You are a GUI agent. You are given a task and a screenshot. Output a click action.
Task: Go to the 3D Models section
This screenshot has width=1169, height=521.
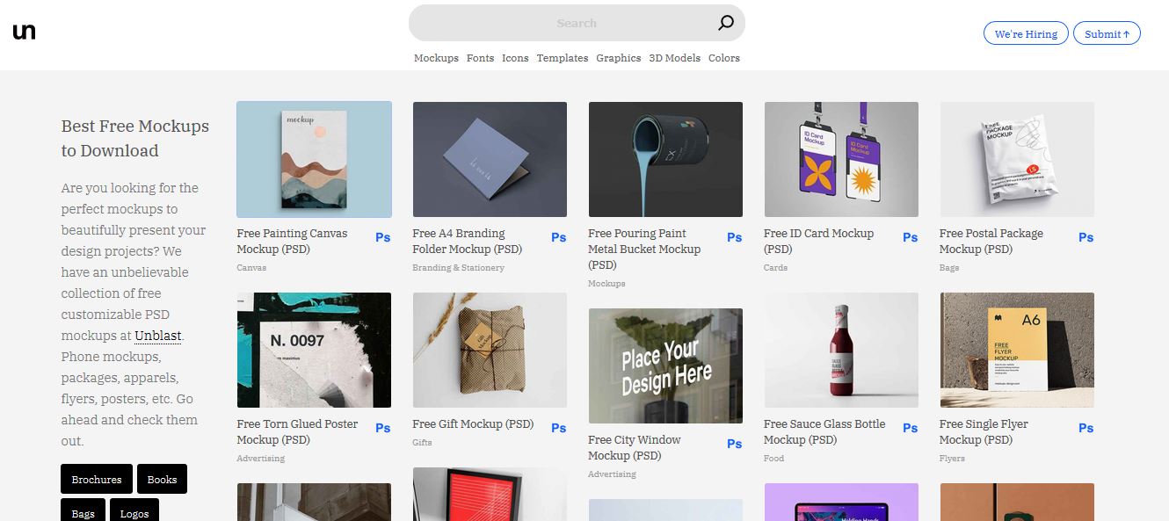tap(674, 58)
